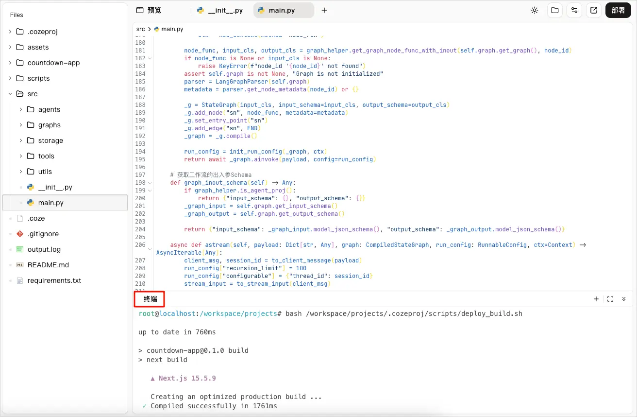Open the output.log file label

(x=44, y=249)
